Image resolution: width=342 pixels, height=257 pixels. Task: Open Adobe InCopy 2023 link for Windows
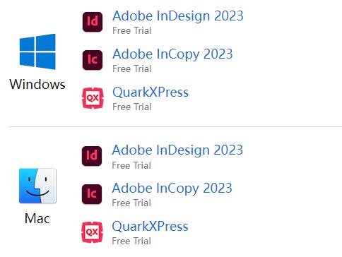click(x=172, y=54)
